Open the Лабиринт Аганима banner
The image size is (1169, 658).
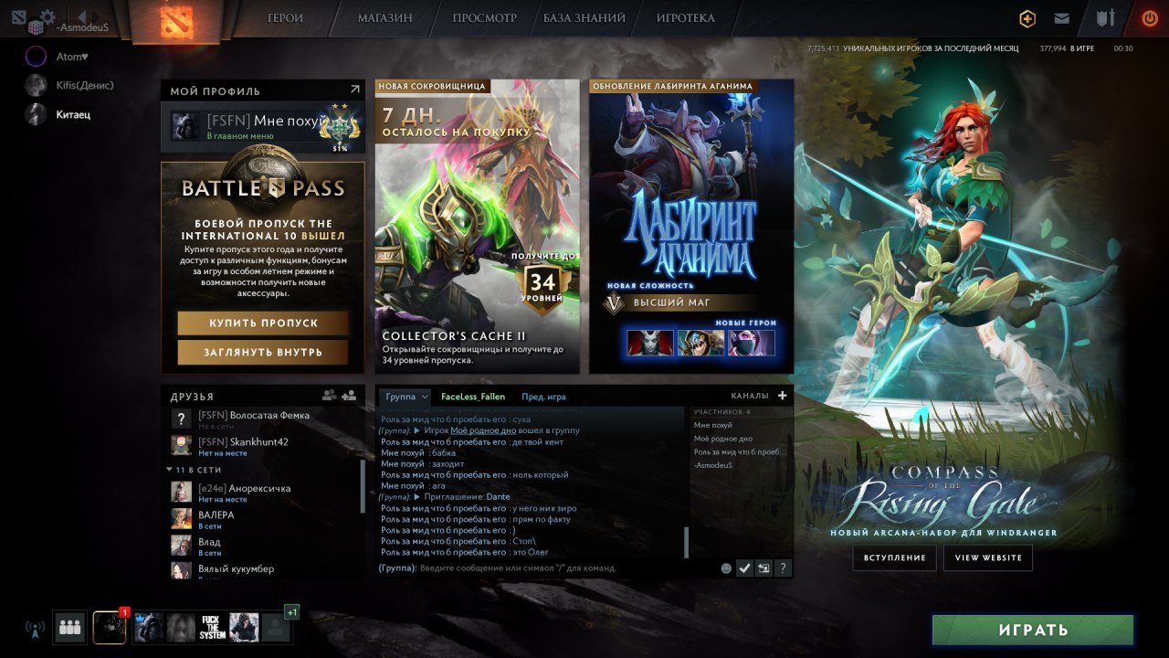[691, 227]
